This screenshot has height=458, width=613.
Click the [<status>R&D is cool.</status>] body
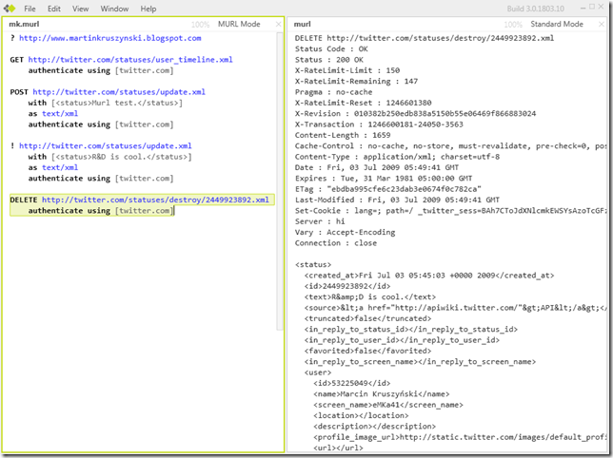click(122, 157)
